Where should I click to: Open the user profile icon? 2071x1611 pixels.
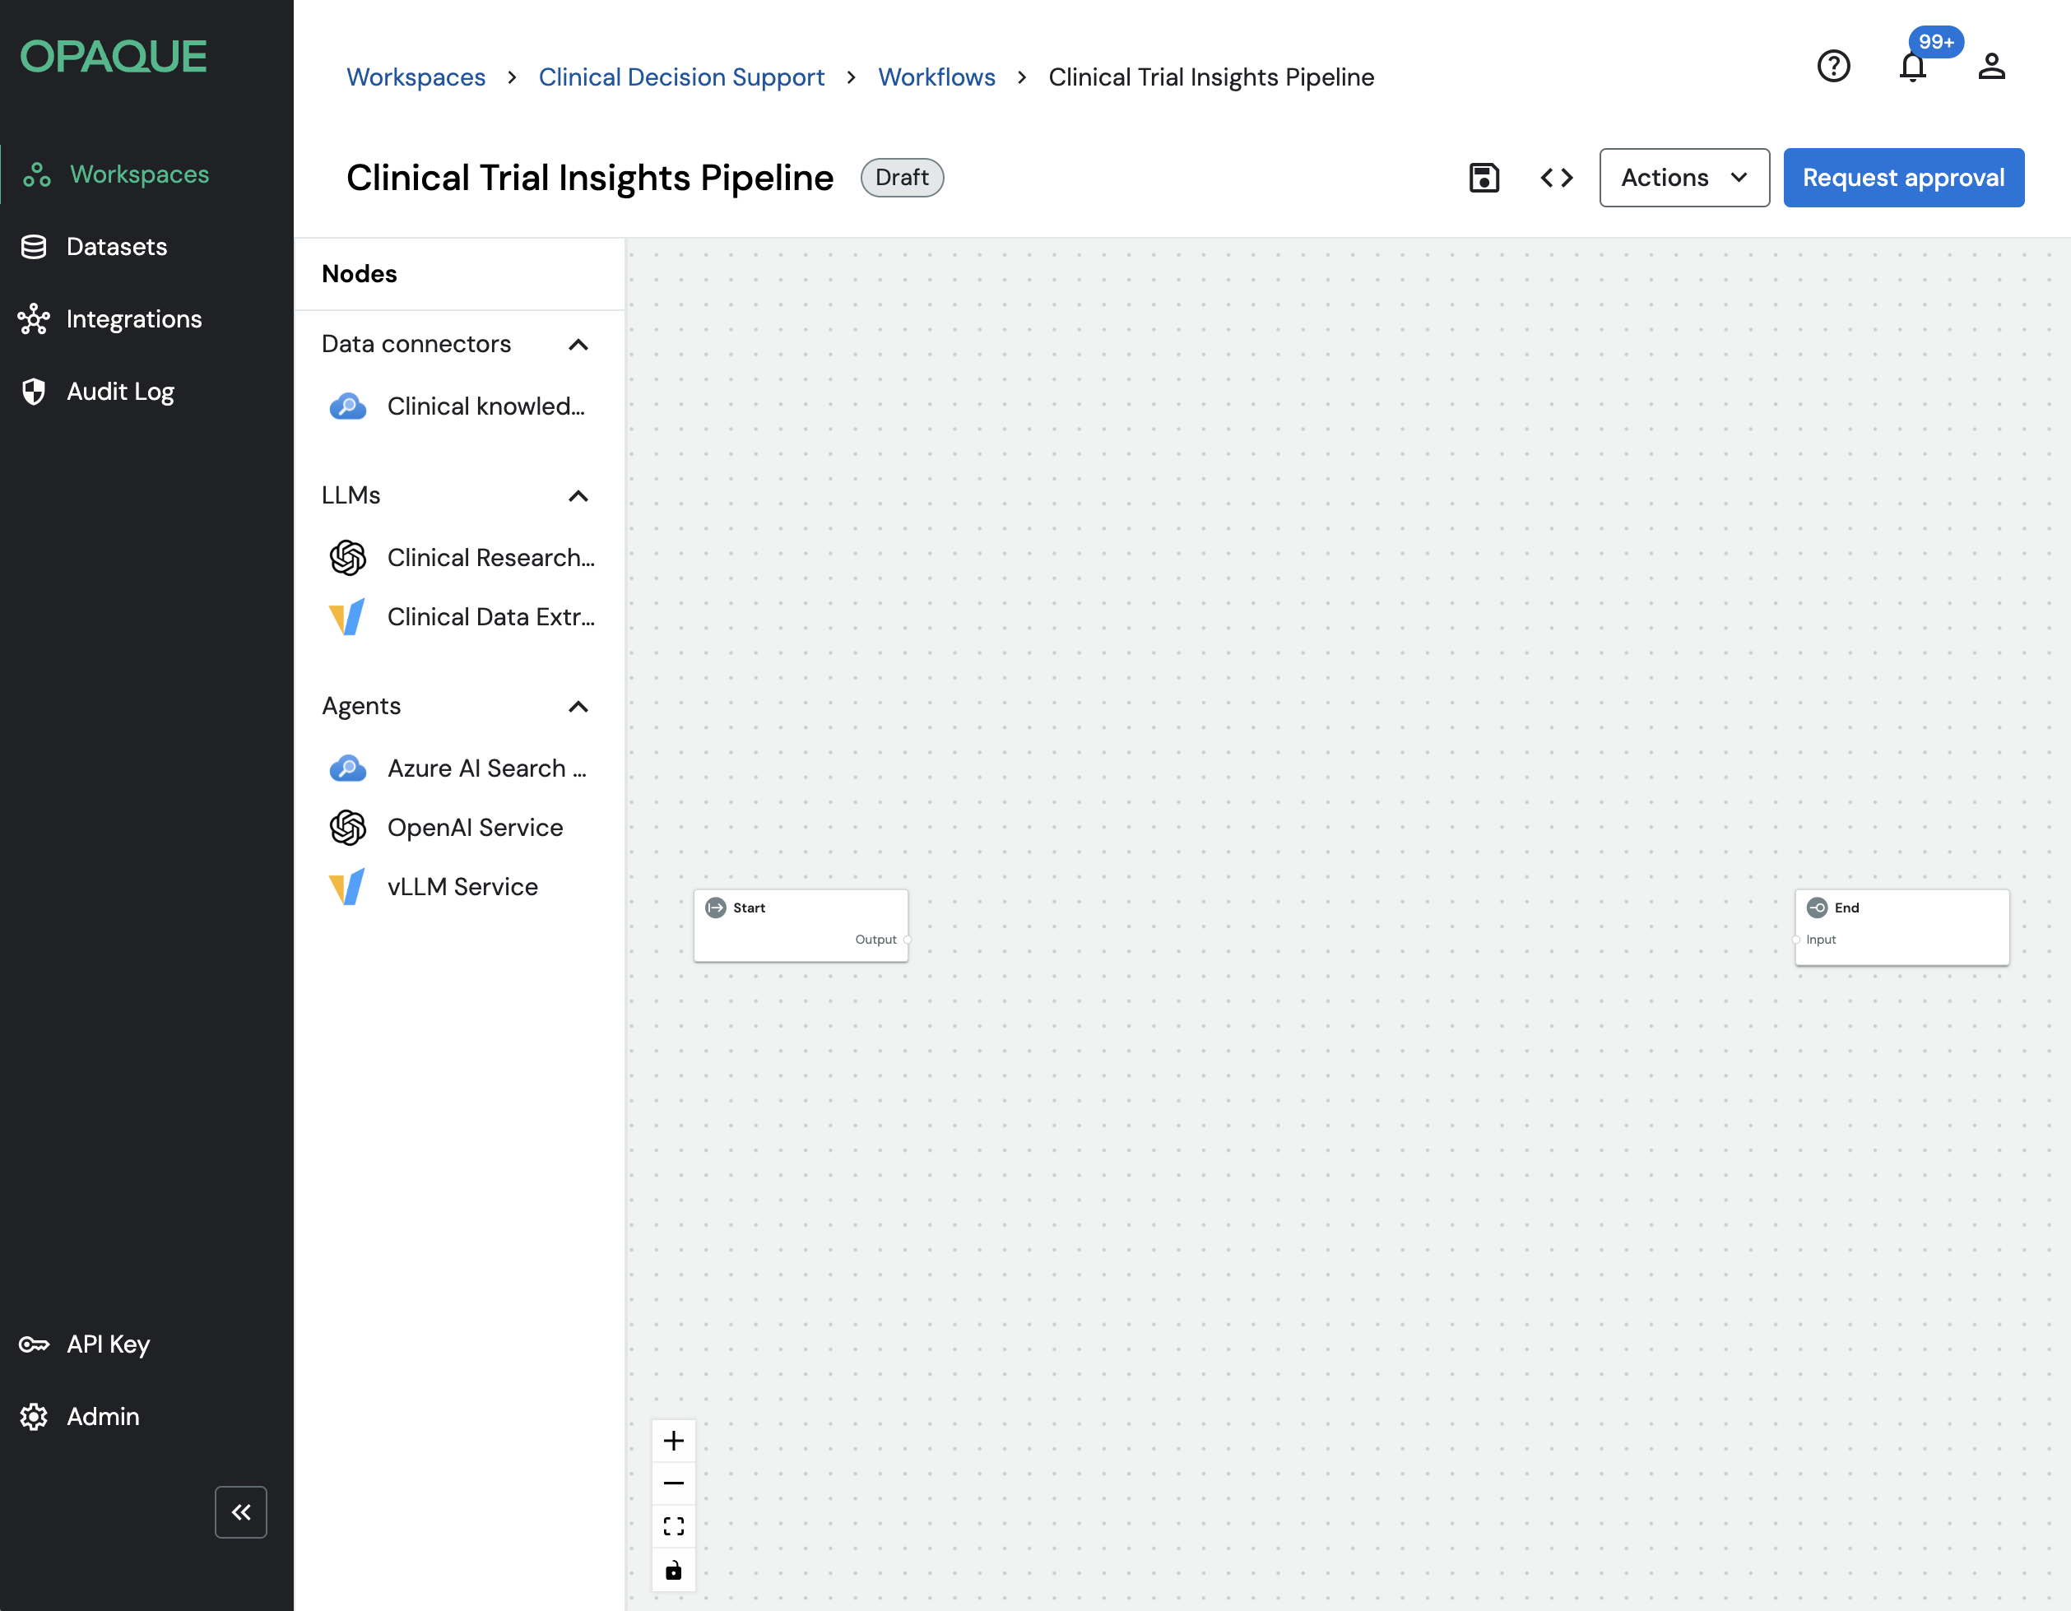click(x=1991, y=67)
